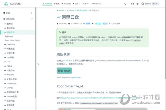Click the icon beside Teambition in sidebar

click(x=5, y=84)
